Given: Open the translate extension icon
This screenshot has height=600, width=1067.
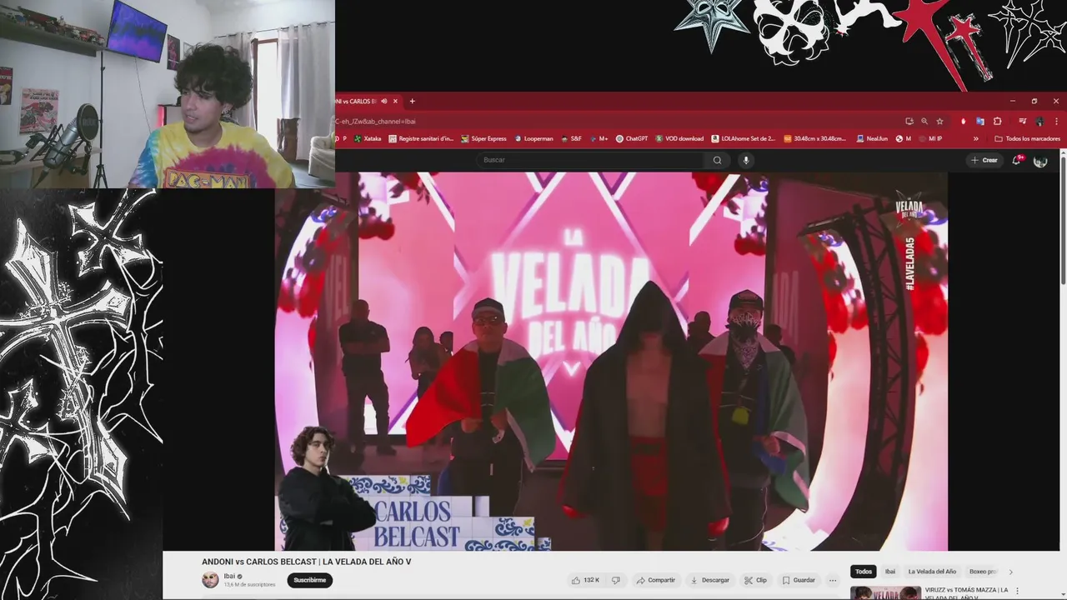Looking at the screenshot, I should 980,121.
